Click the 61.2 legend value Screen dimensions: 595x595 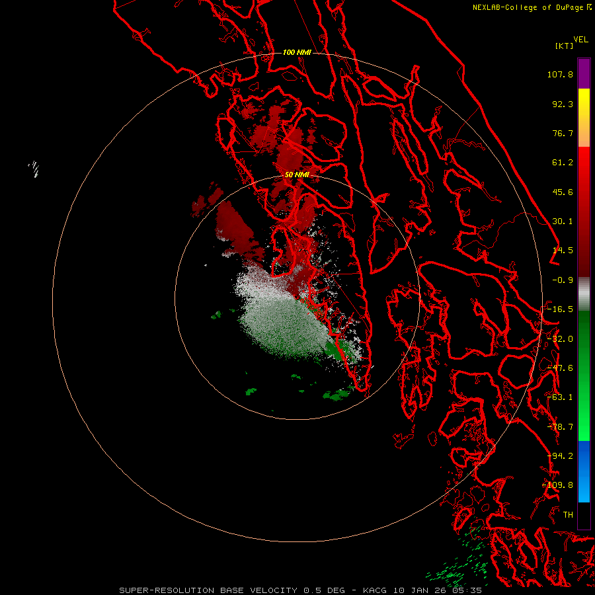pos(563,163)
